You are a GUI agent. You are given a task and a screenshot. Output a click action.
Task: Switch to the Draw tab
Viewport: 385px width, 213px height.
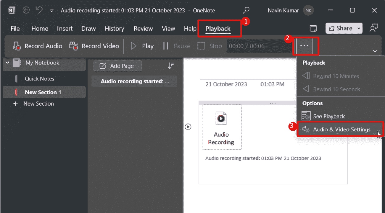88,29
